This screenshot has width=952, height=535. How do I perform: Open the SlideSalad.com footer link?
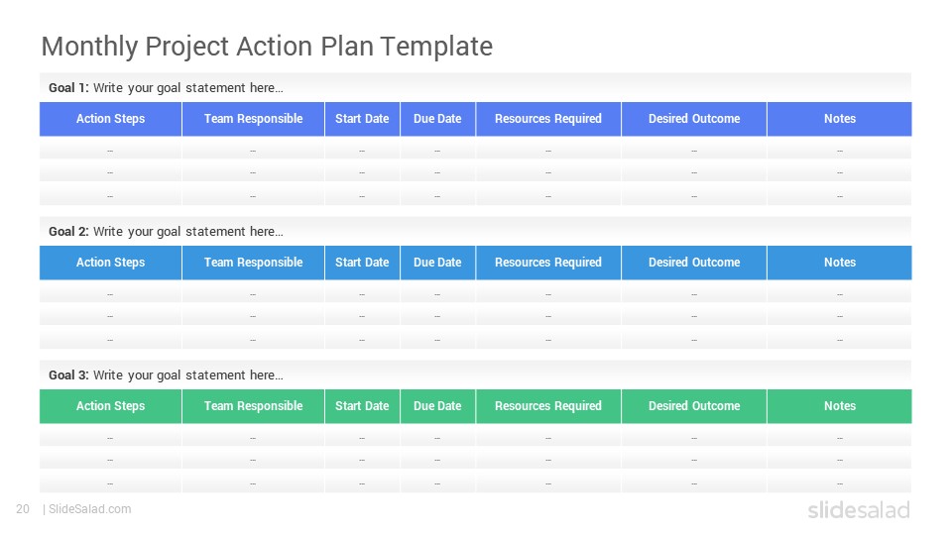pos(89,509)
